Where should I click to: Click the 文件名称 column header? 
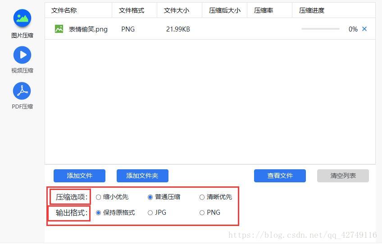point(78,10)
